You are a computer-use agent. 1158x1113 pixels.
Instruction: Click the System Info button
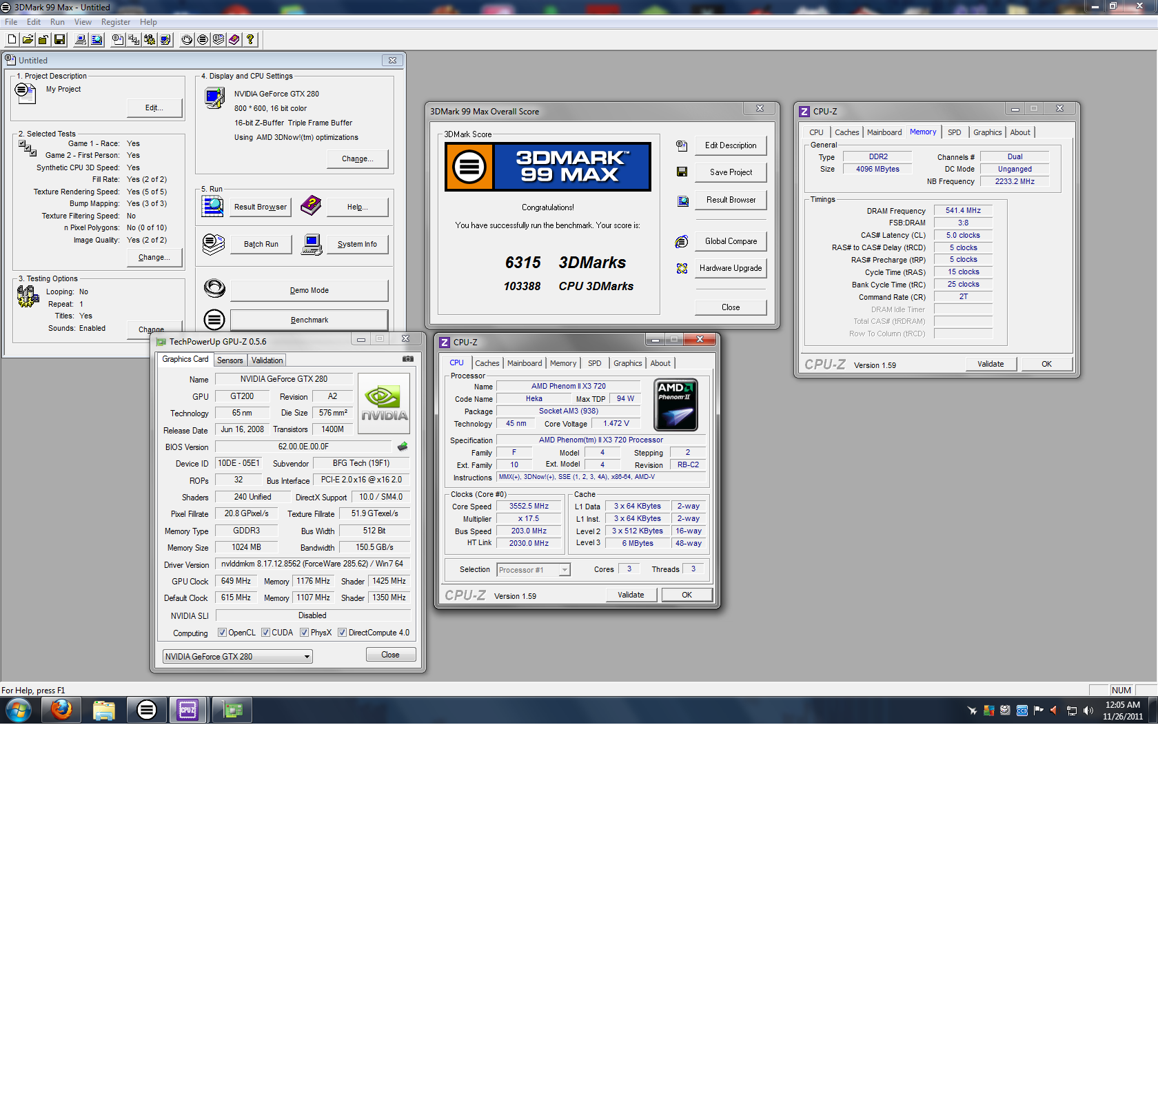[x=357, y=244]
